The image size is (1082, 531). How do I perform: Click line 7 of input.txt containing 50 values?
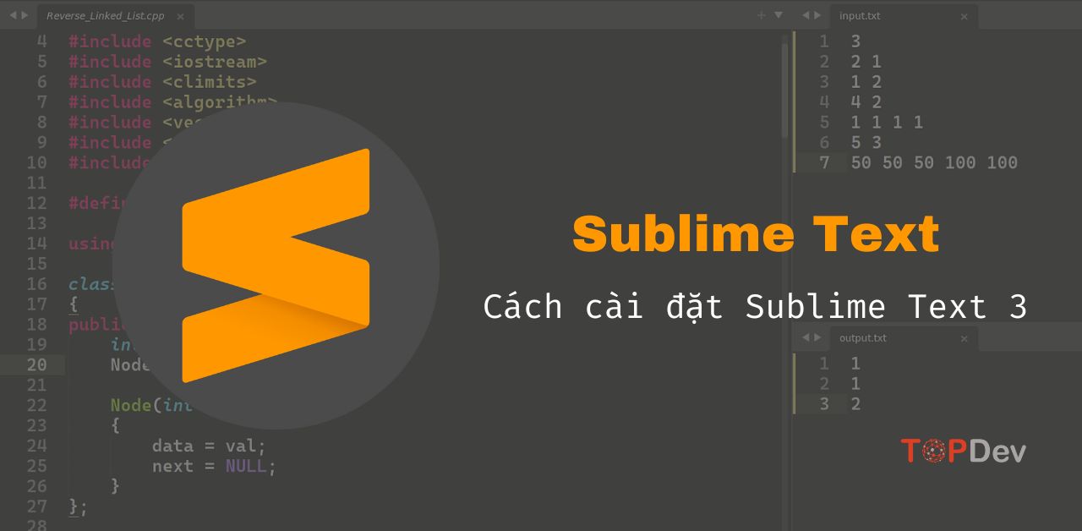934,162
